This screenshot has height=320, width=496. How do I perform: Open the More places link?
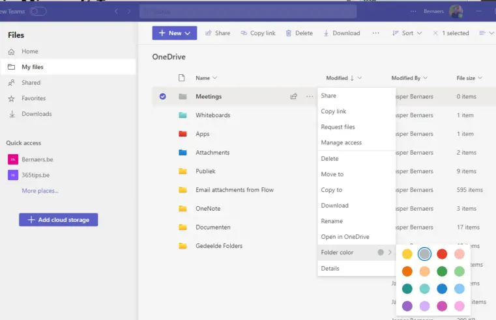pos(40,191)
